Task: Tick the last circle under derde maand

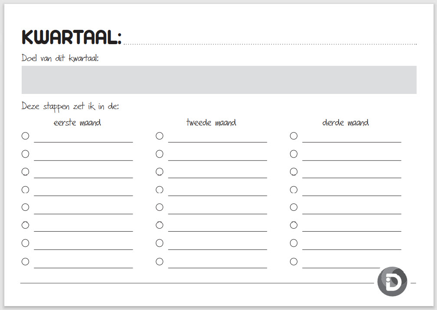Action: point(294,262)
